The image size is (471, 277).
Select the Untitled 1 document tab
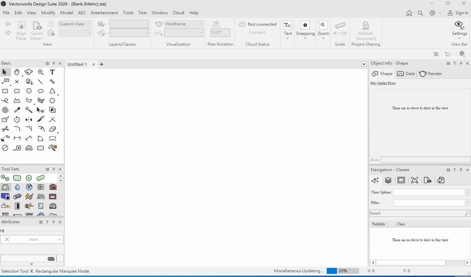(77, 64)
